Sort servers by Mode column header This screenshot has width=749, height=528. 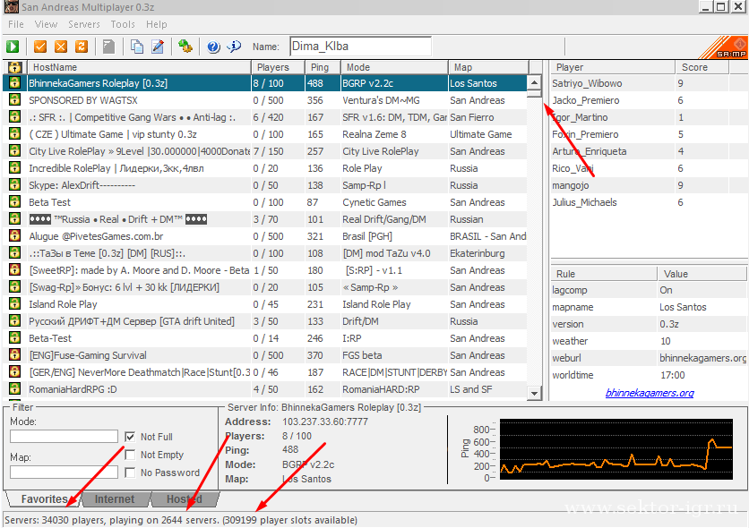(394, 67)
